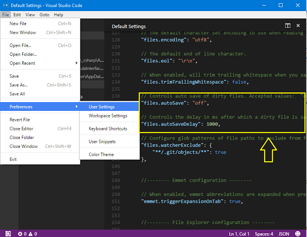The width and height of the screenshot is (307, 237).
Task: Click the square icon in the status bar's left corner
Action: click(x=8, y=234)
